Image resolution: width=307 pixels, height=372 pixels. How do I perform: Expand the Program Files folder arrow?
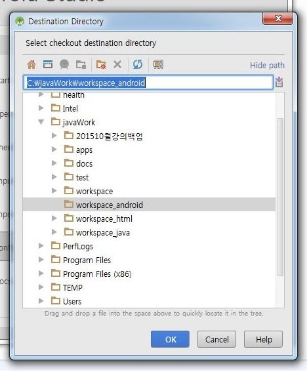(x=41, y=260)
